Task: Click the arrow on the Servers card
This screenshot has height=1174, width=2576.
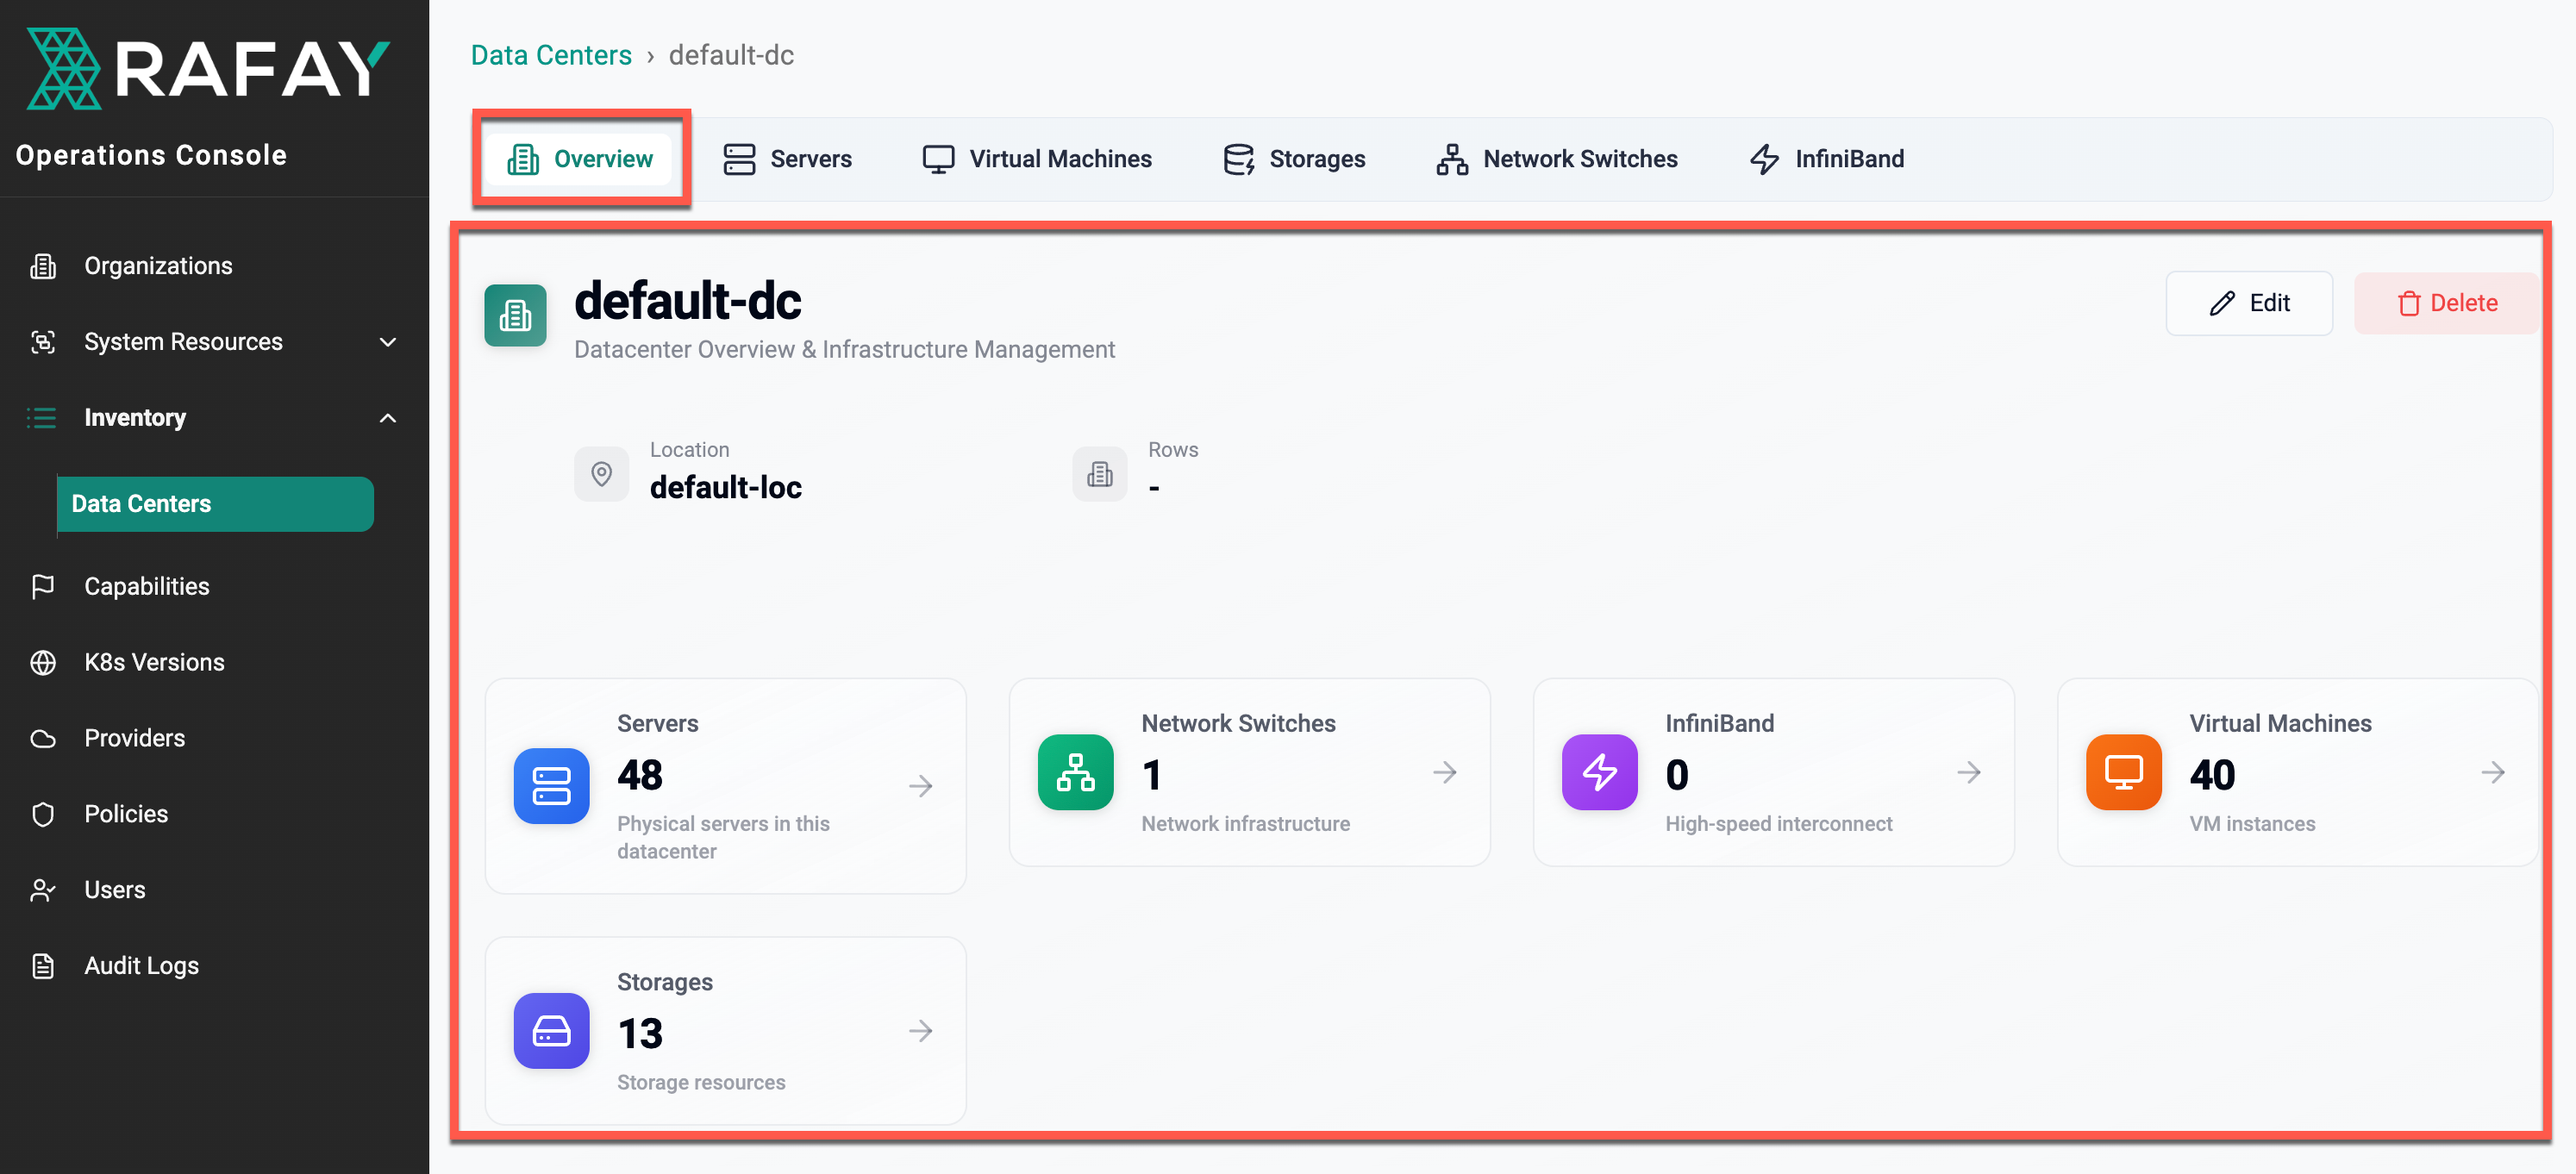Action: coord(920,786)
